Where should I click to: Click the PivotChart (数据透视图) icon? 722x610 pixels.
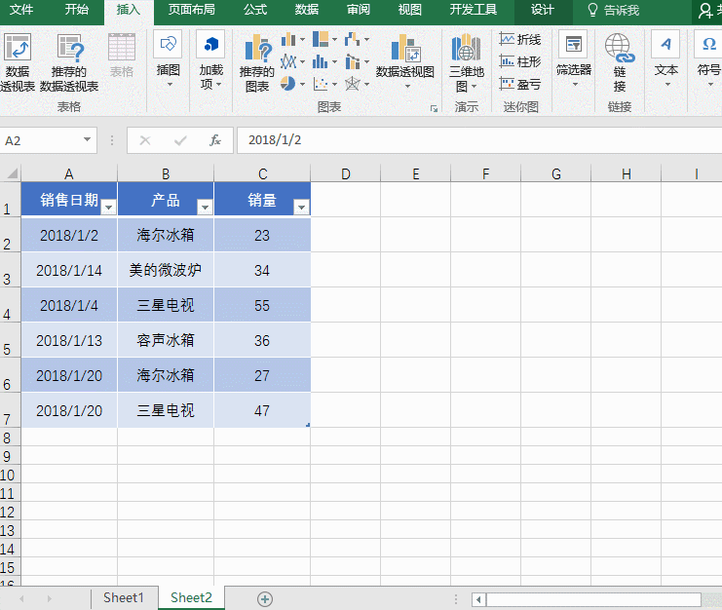coord(404,49)
